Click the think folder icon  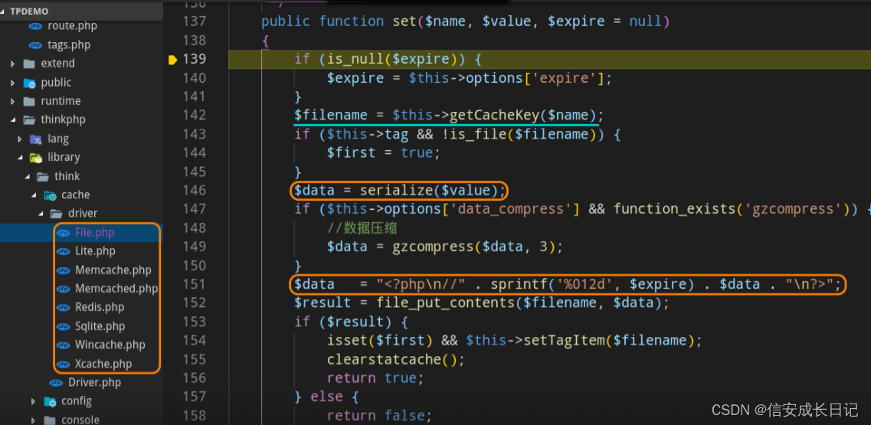pos(43,176)
